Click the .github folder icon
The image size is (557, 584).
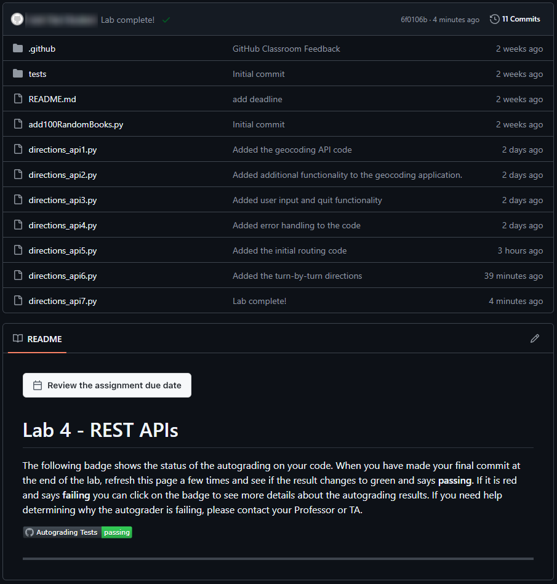pos(18,49)
